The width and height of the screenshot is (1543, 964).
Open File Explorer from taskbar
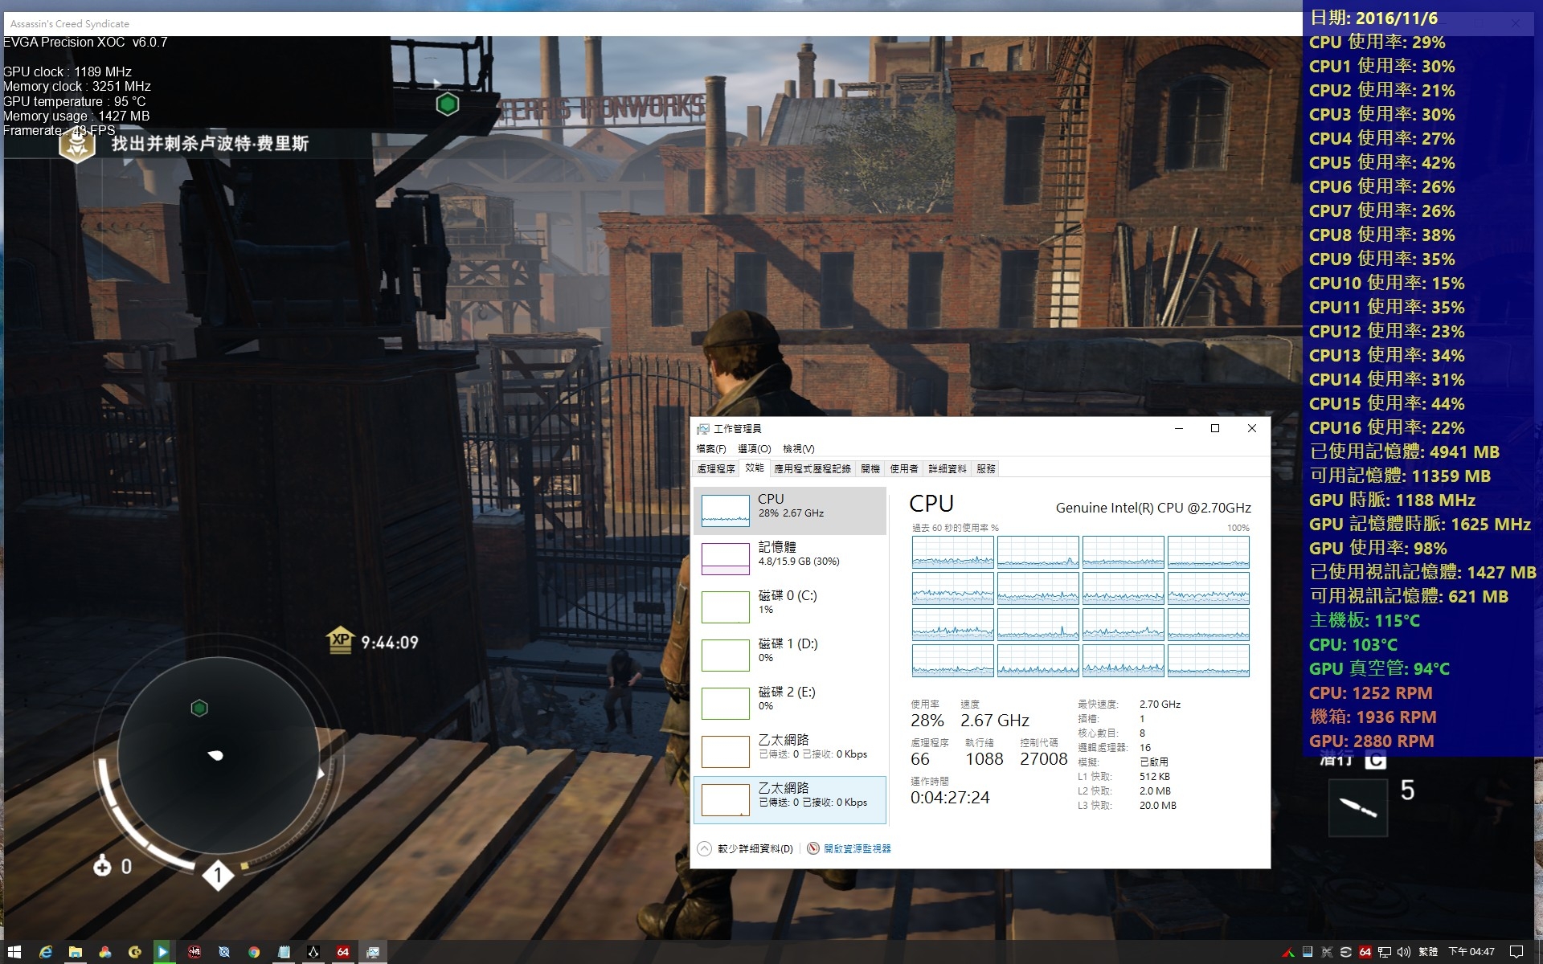tap(75, 952)
